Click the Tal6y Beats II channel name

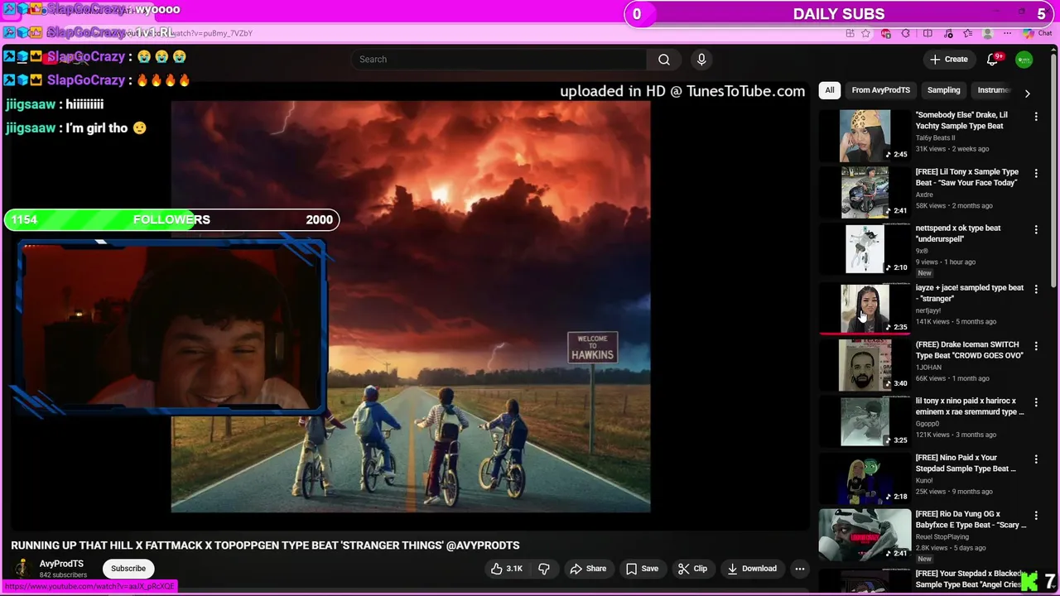[935, 138]
